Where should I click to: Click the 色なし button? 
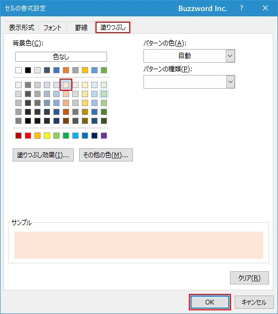pos(61,56)
